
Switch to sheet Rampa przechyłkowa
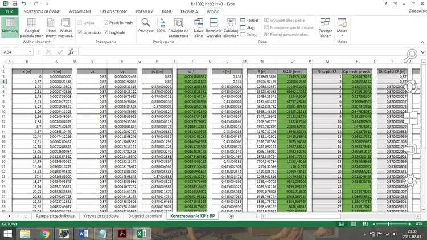55,216
